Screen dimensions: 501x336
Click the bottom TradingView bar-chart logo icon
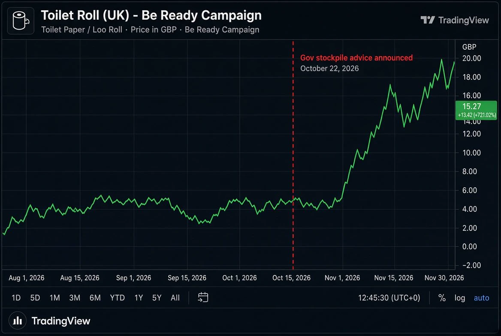coord(18,320)
